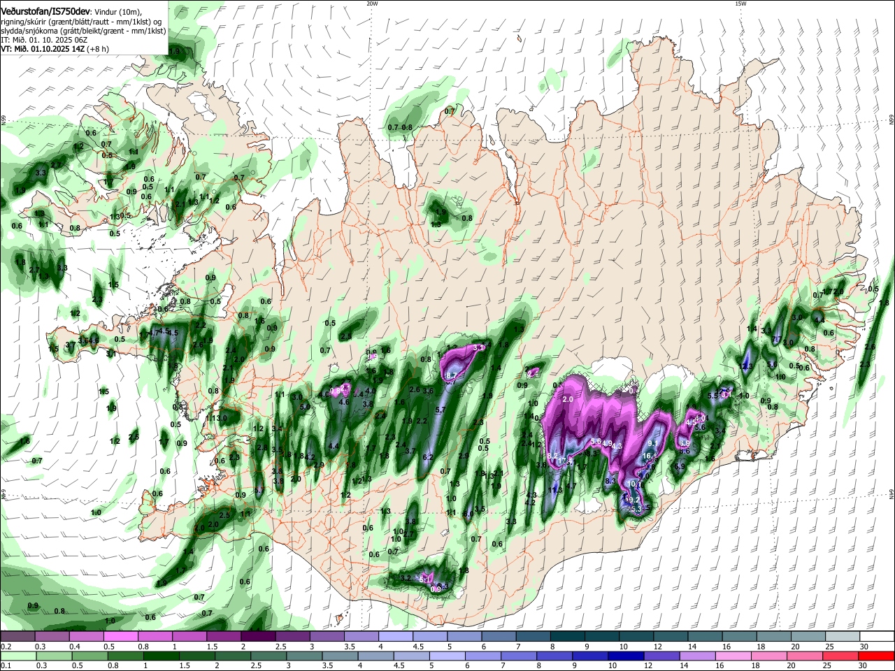Click the white snow-scale swatch after 30
The width and height of the screenshot is (895, 671).
[x=878, y=637]
